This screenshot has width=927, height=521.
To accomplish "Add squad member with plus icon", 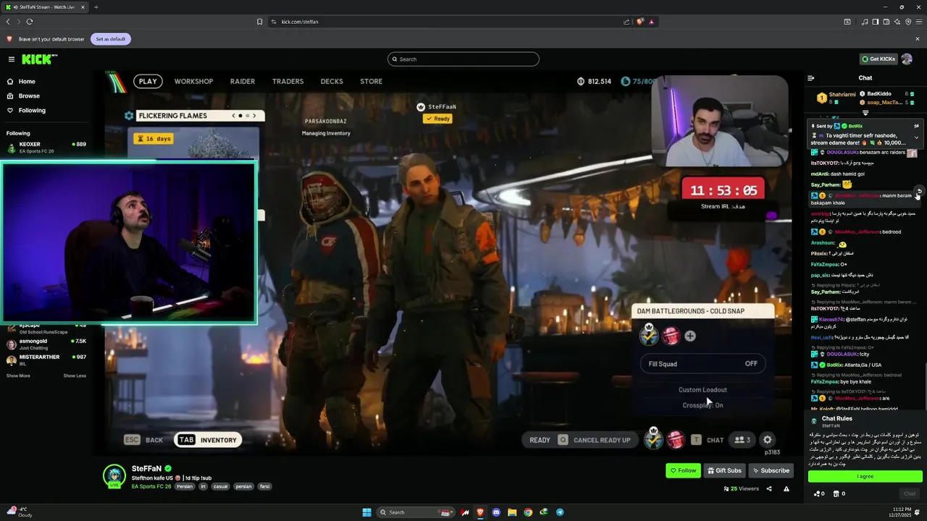I will [x=690, y=336].
